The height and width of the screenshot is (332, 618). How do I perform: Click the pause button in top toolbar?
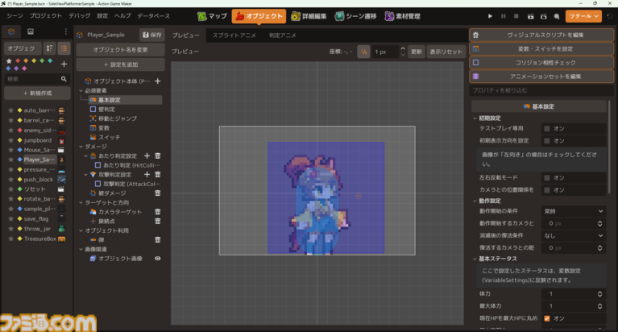(504, 16)
